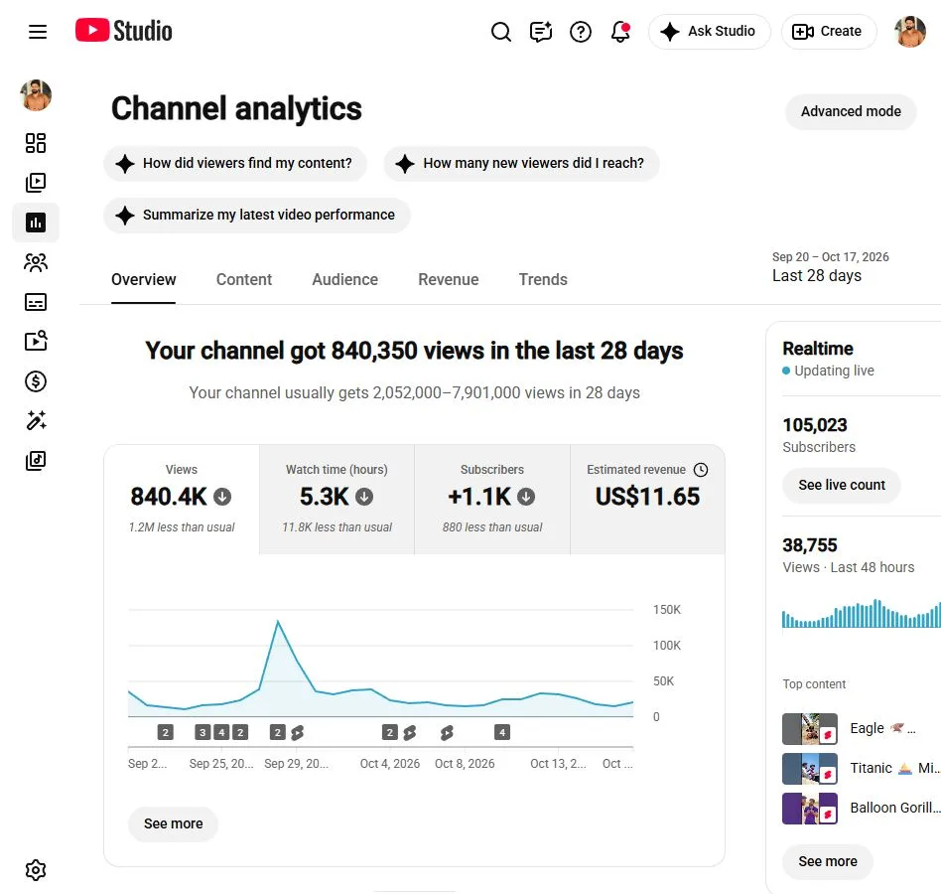
Task: Click the YouTube Studio logo
Action: point(124,31)
